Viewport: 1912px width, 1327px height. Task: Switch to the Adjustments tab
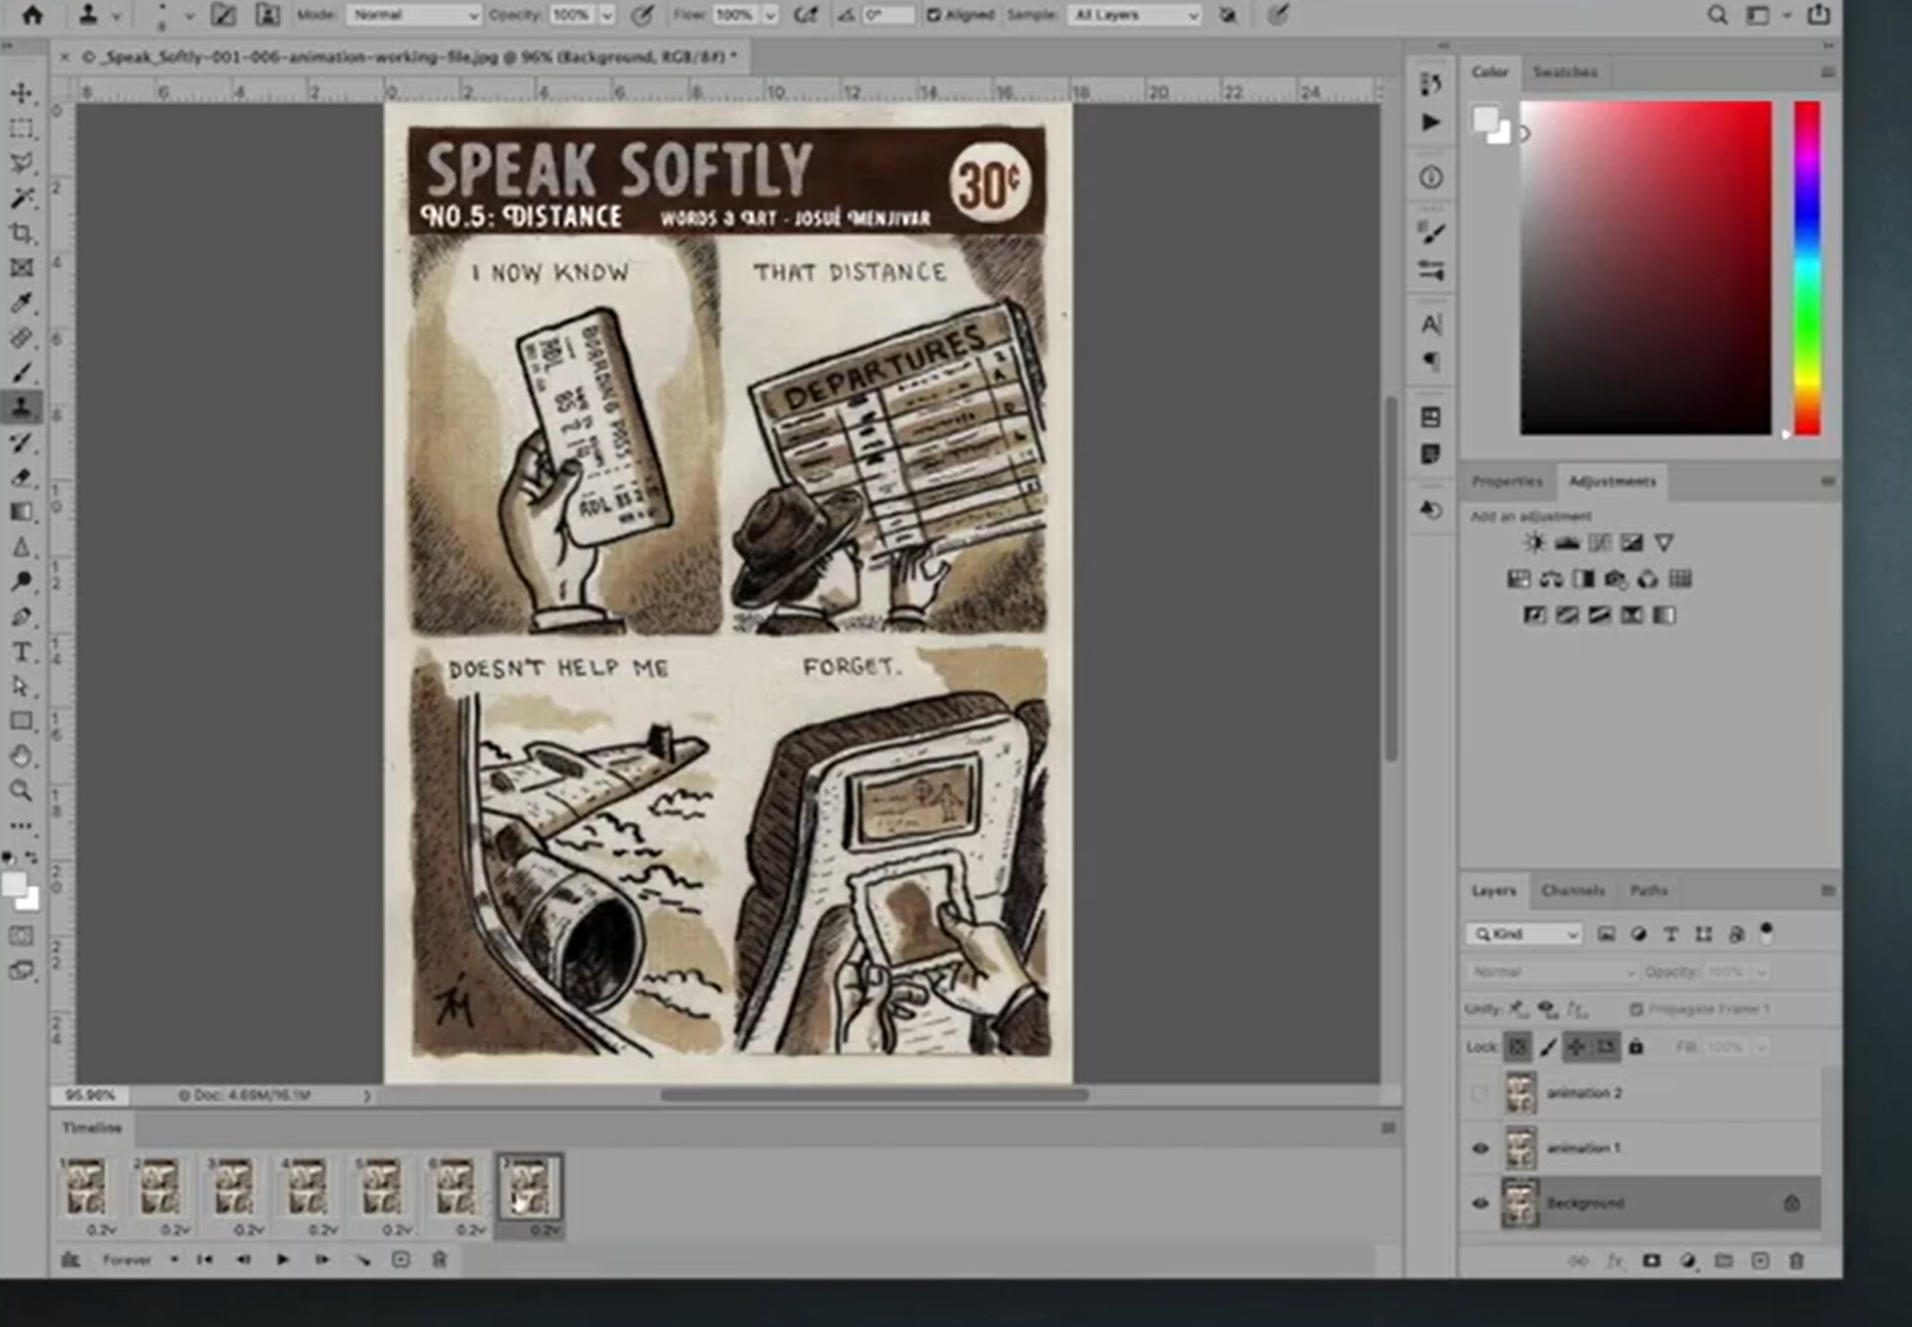point(1612,481)
